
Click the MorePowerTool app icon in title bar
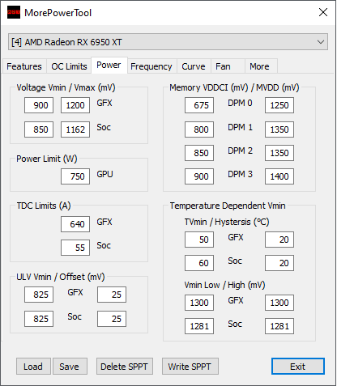coord(14,12)
